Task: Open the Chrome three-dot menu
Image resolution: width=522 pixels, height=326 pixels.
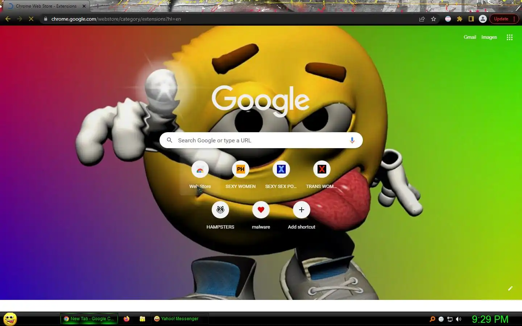Action: click(514, 19)
